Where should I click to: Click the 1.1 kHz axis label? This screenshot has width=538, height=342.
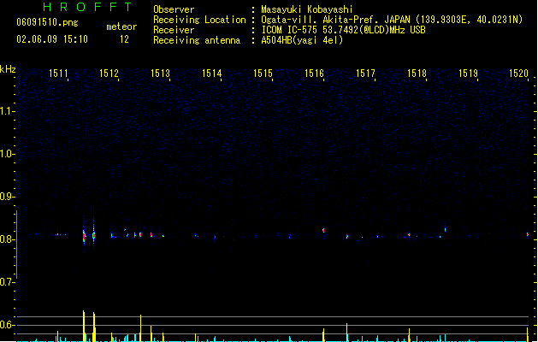(7, 111)
